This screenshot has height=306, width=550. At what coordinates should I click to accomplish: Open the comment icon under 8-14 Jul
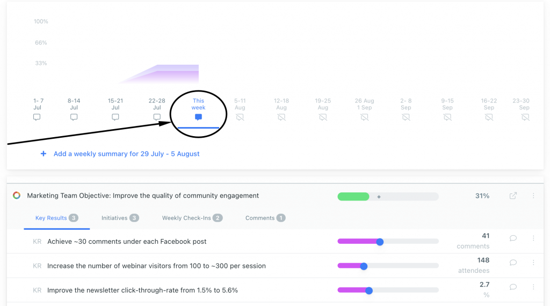(x=74, y=117)
